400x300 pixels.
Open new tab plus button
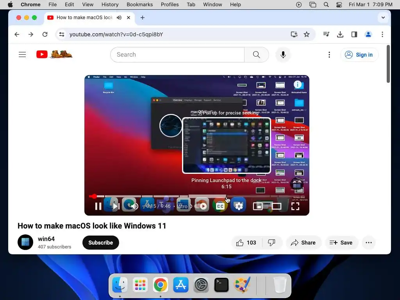[x=143, y=18]
